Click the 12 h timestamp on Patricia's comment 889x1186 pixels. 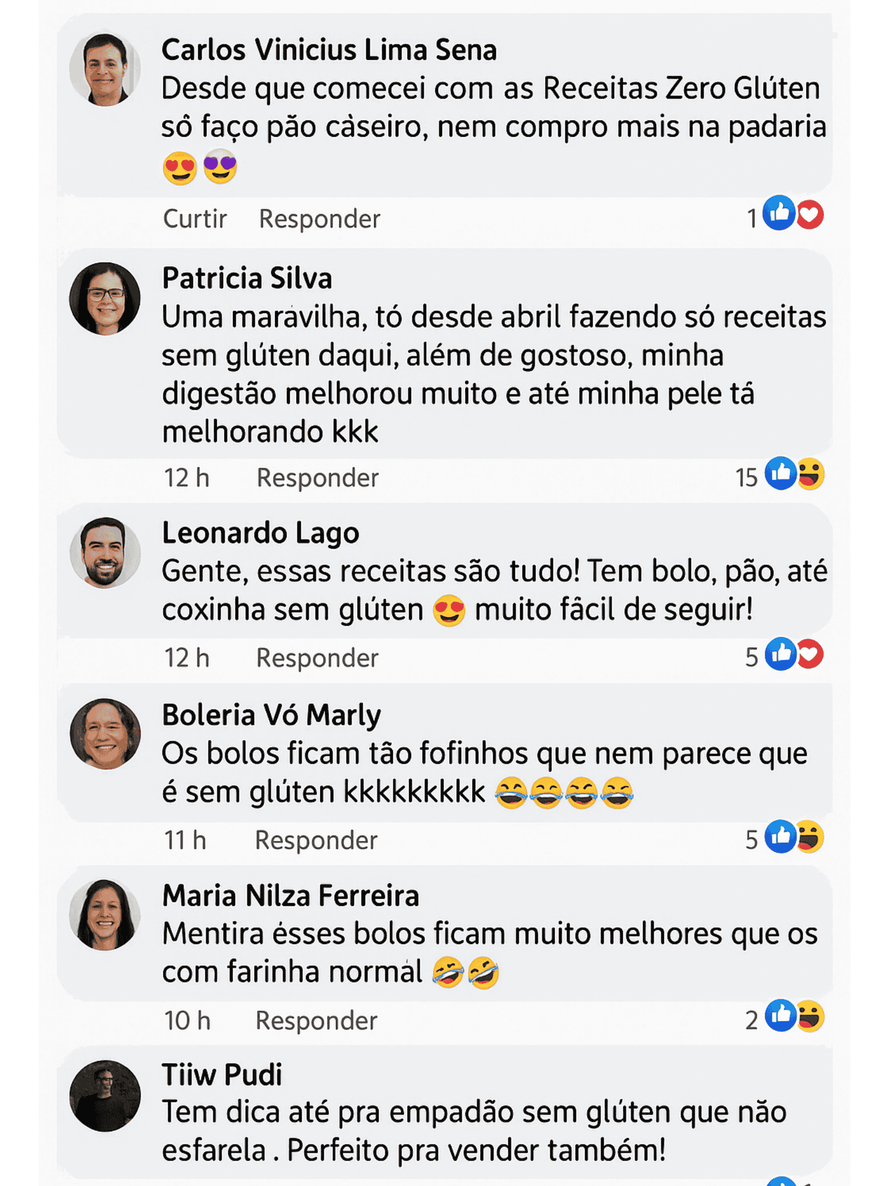click(187, 478)
